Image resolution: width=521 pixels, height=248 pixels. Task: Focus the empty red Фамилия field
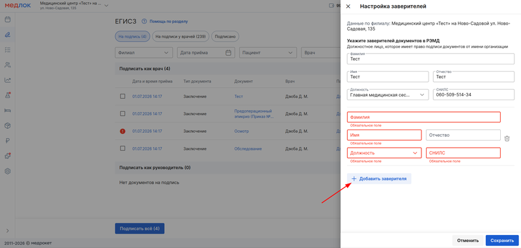point(424,117)
